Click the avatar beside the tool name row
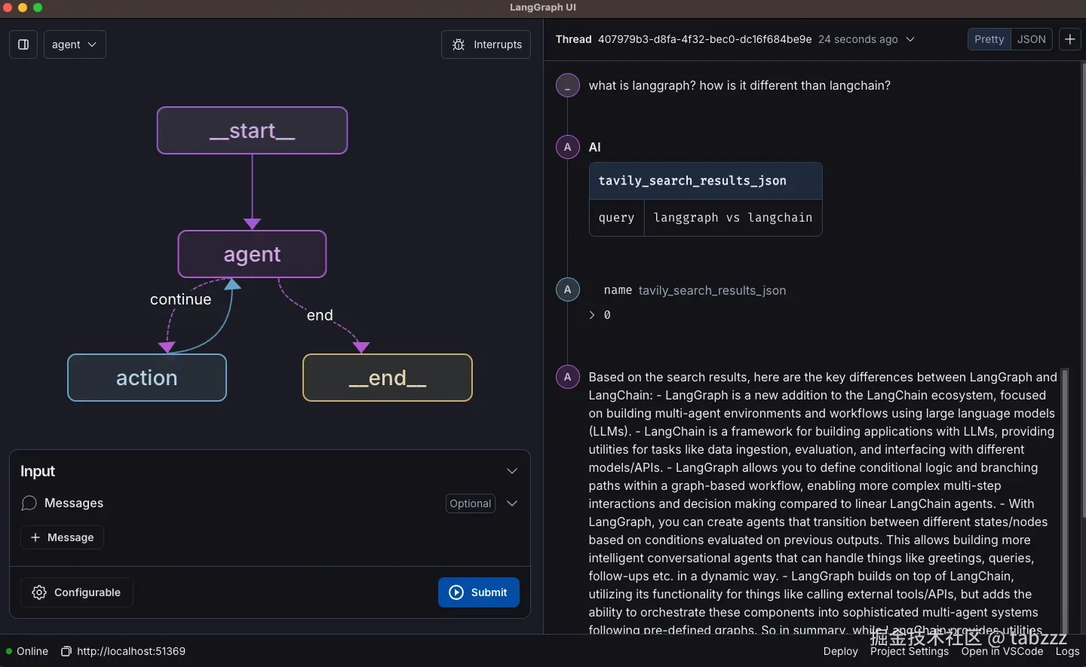The width and height of the screenshot is (1086, 667). [567, 289]
